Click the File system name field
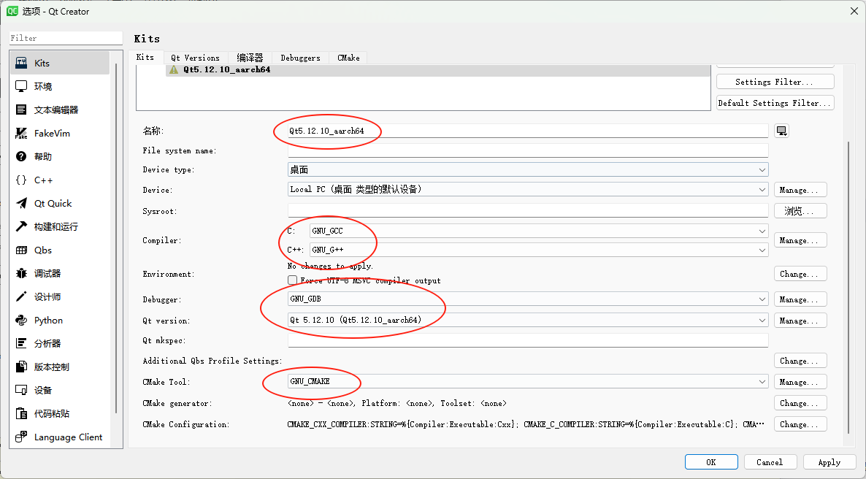 528,150
